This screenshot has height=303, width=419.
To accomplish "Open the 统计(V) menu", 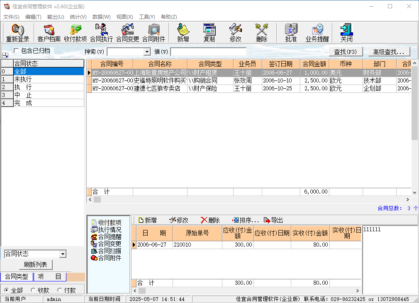I will (x=78, y=17).
